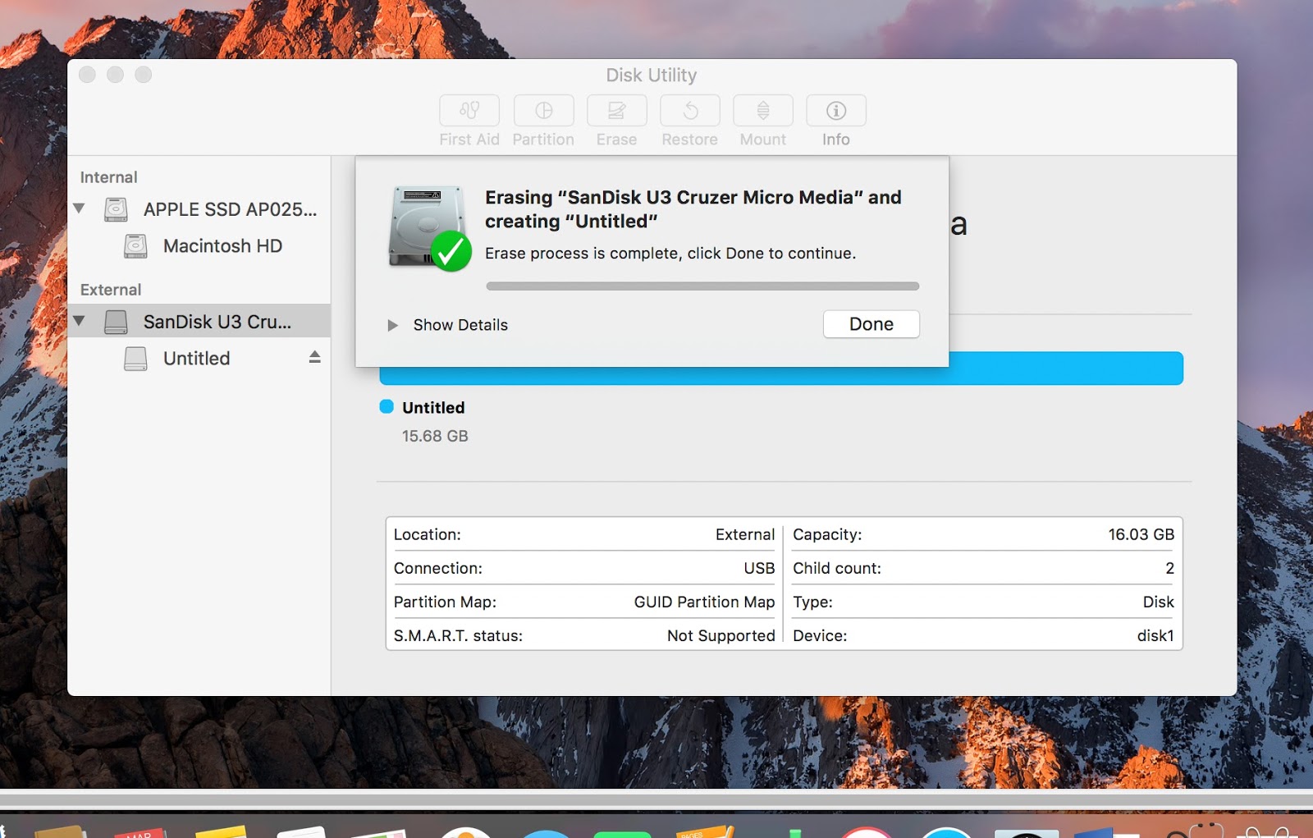Click the Untitled volume icon in sidebar
The width and height of the screenshot is (1313, 838).
tap(135, 359)
